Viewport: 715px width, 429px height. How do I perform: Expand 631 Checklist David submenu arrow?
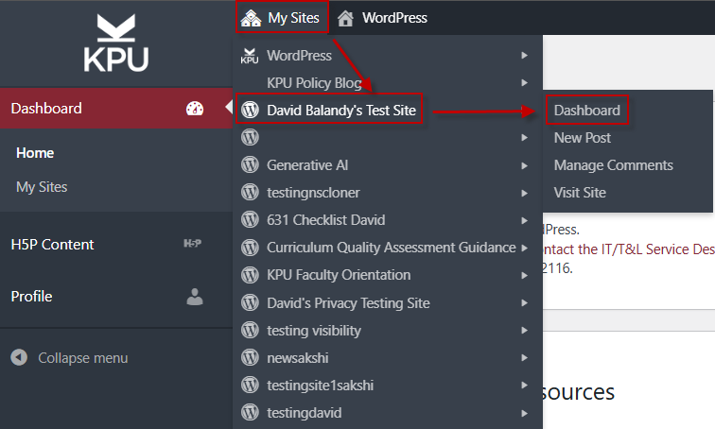[x=524, y=220]
